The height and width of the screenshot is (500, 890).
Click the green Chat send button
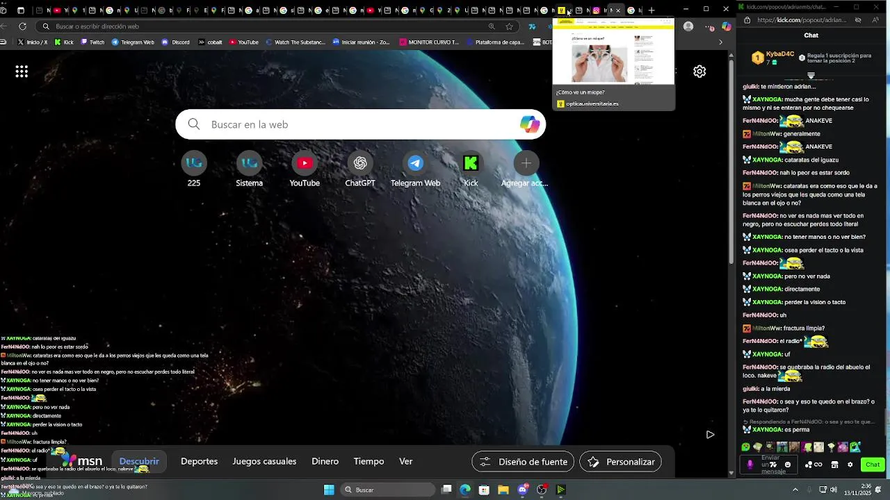873,465
